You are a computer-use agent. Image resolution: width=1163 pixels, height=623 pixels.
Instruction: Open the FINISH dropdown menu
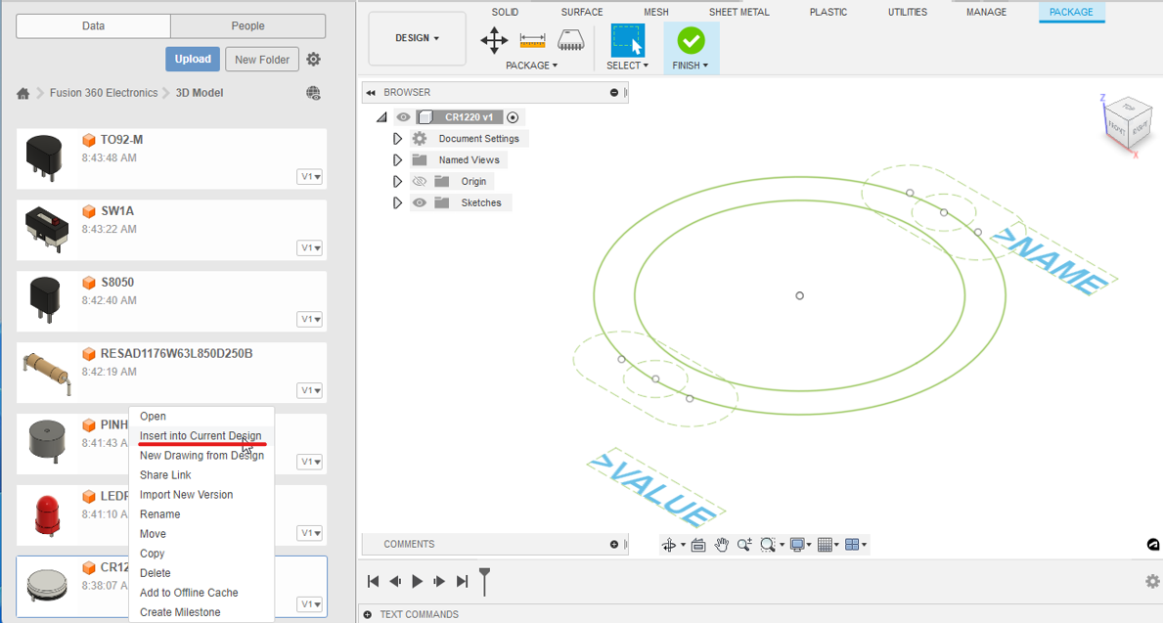click(x=691, y=66)
